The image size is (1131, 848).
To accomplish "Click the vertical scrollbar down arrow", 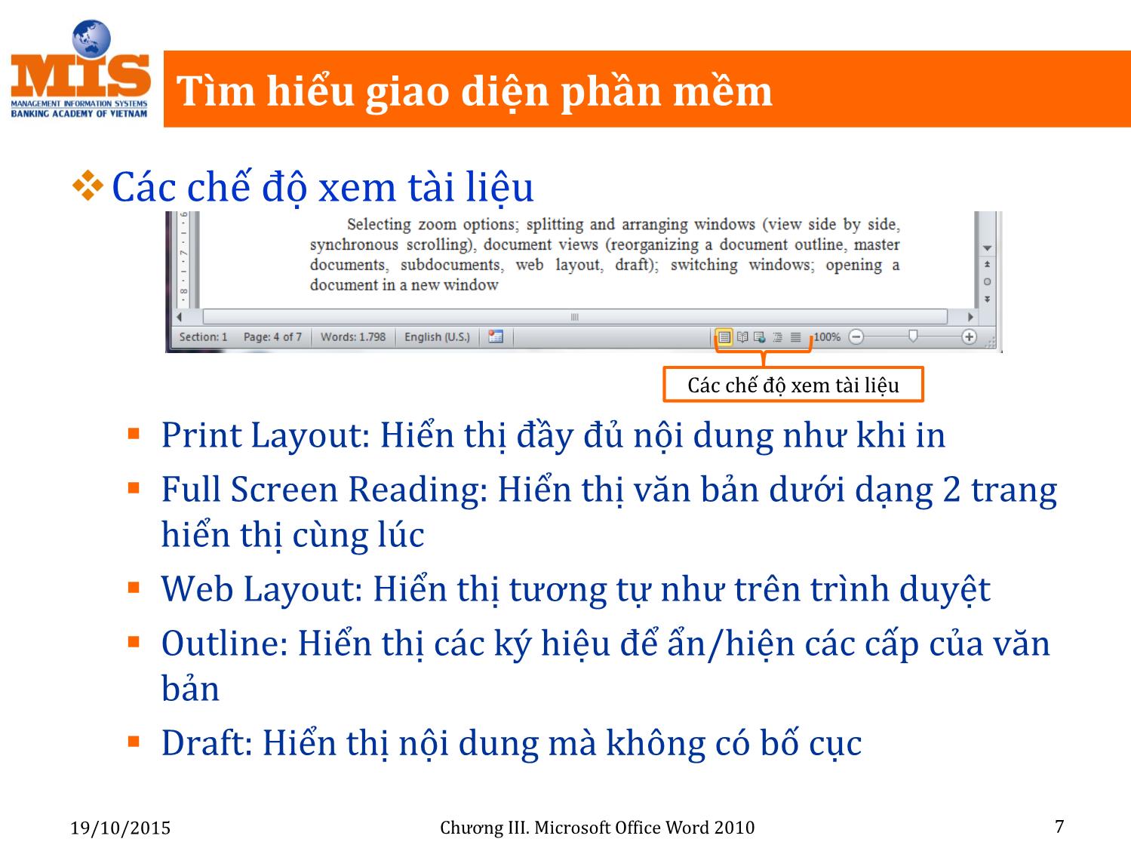I will (x=987, y=248).
